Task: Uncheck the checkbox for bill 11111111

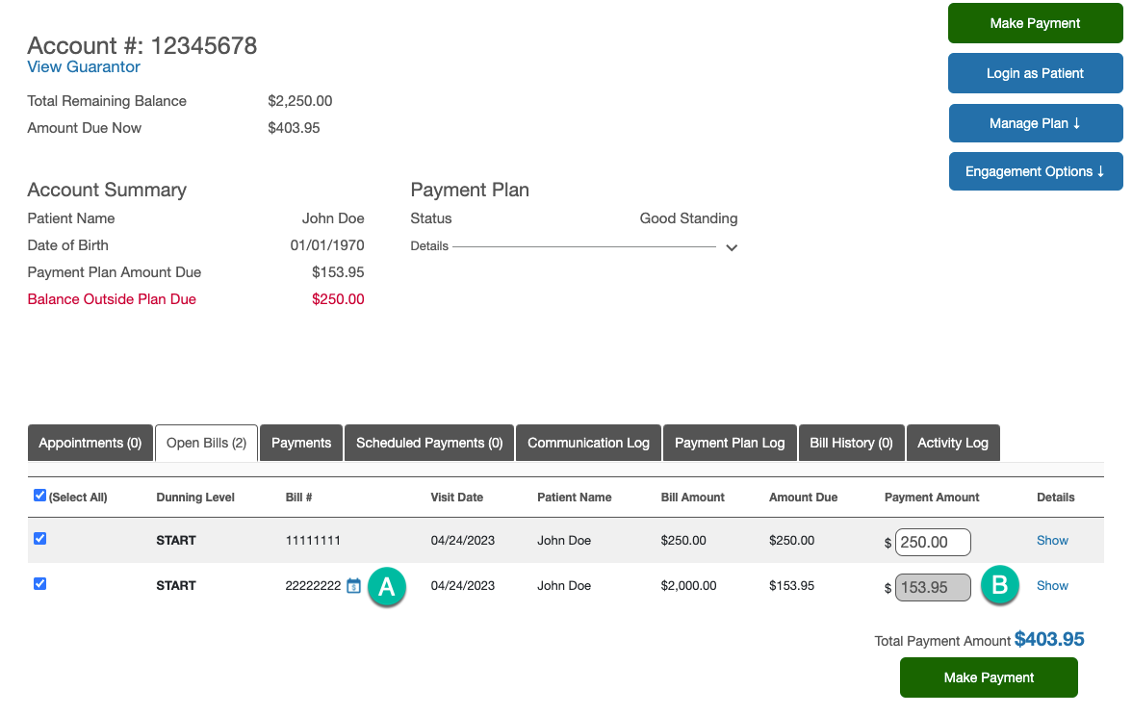Action: (39, 538)
